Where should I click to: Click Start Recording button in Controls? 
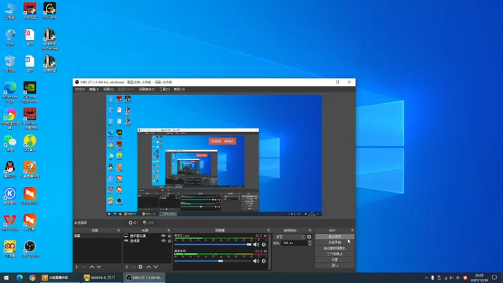tap(334, 243)
